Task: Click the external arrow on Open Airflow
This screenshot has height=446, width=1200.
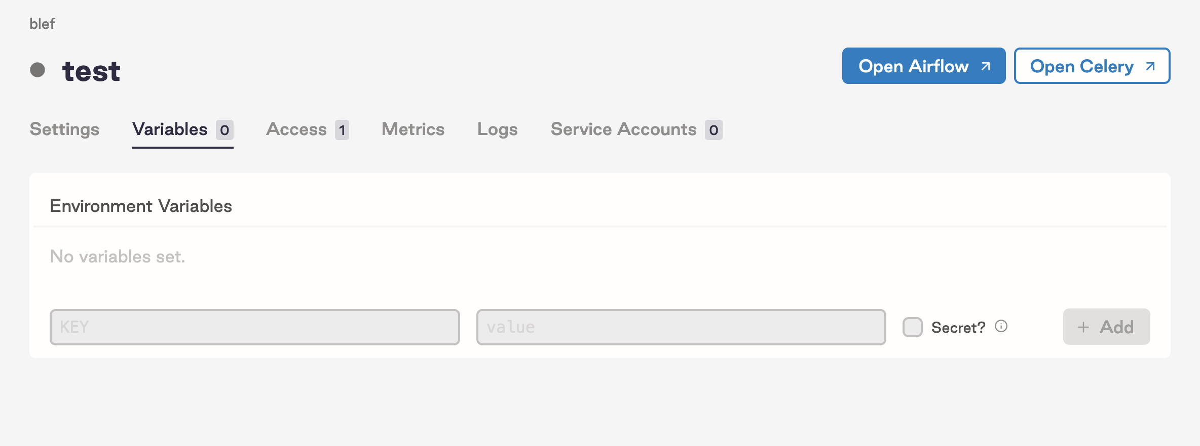Action: pos(986,66)
